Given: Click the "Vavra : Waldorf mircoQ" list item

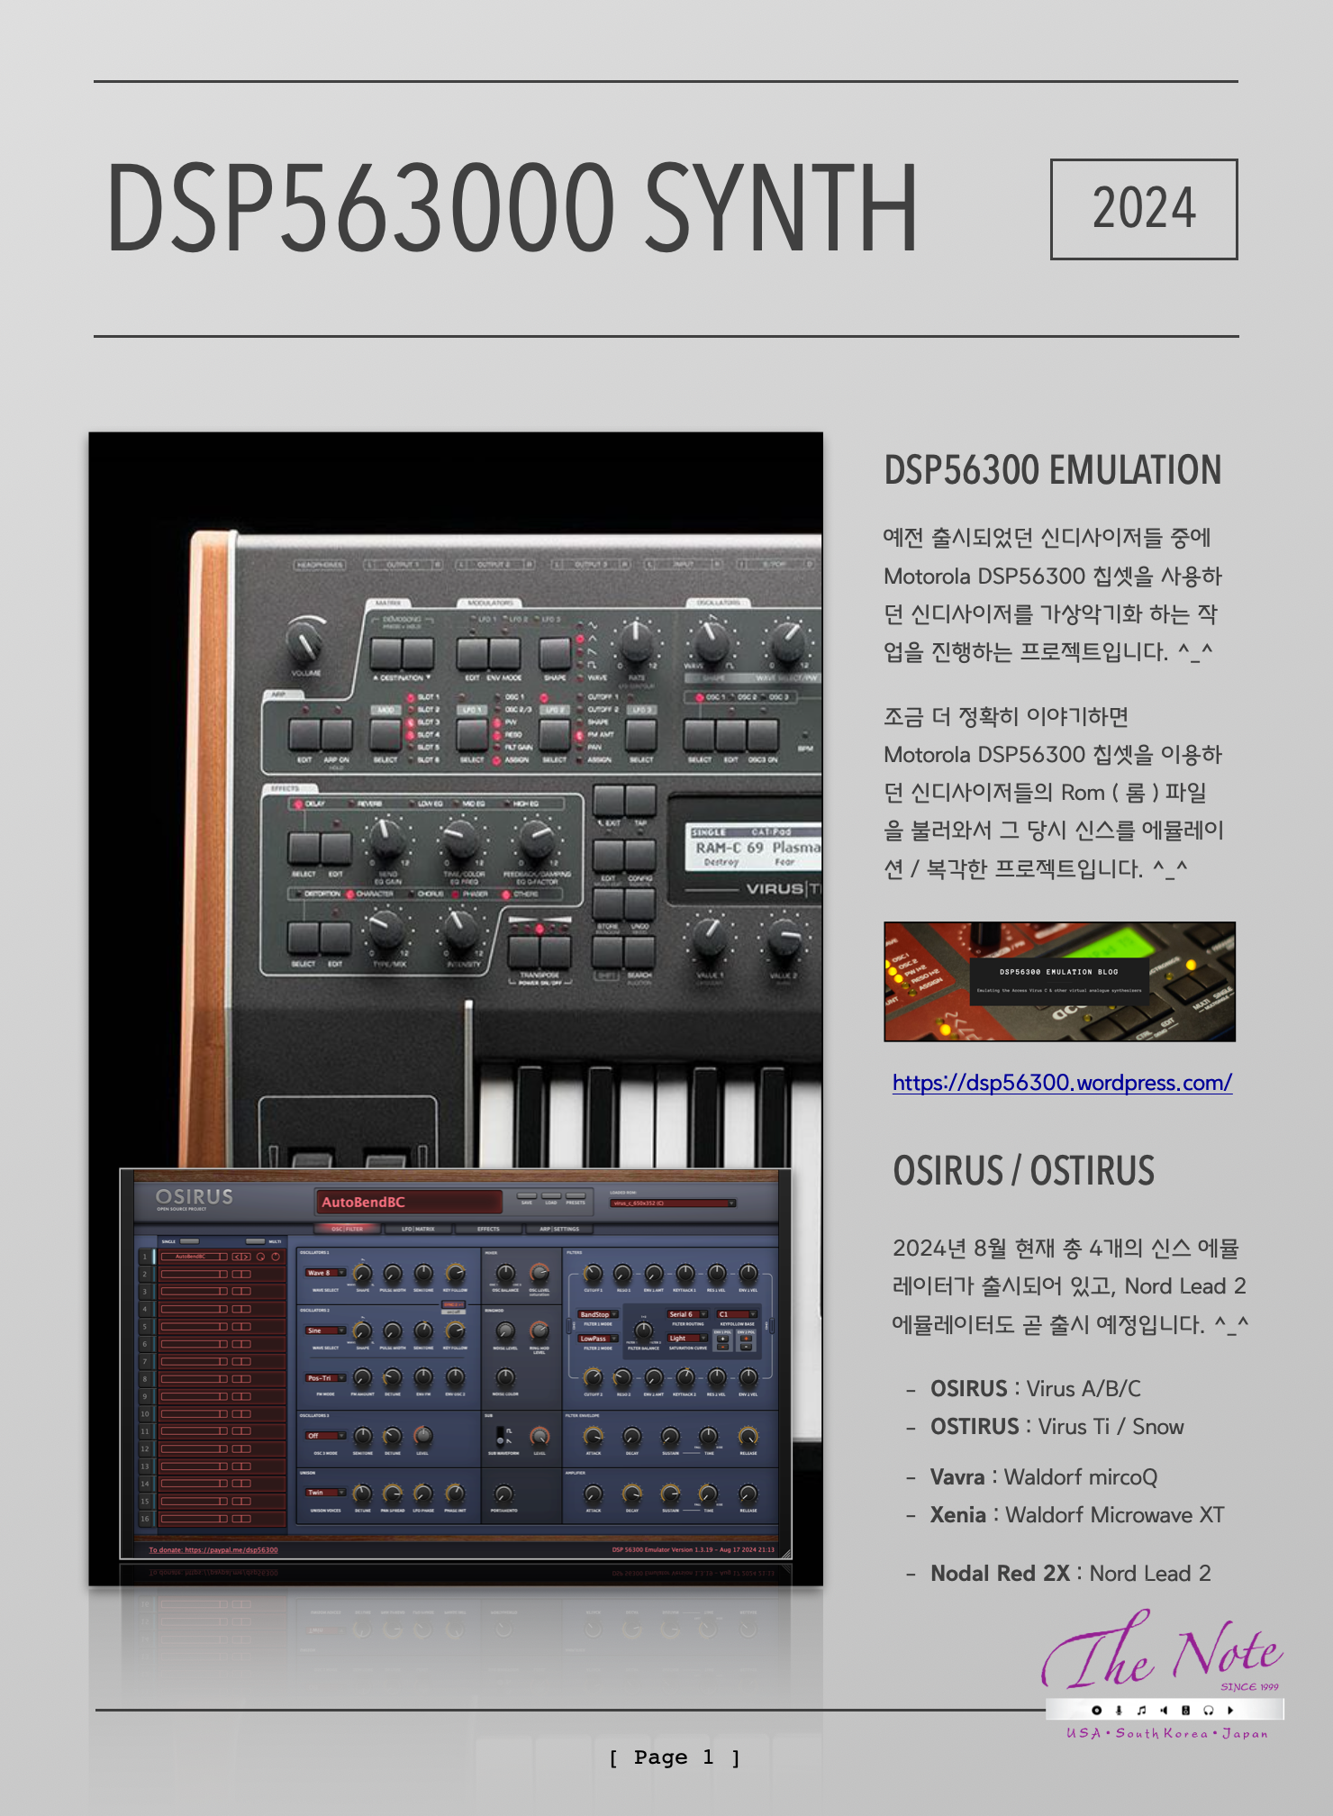Looking at the screenshot, I should point(1044,1476).
